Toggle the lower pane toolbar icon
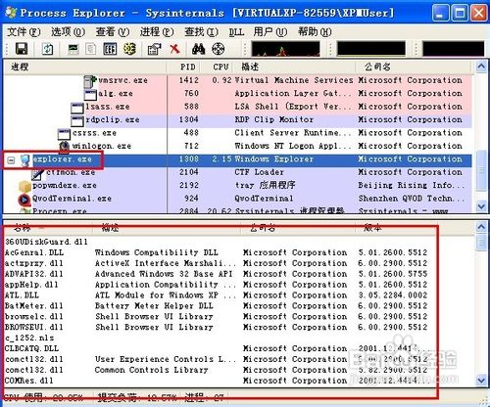Image resolution: width=490 pixels, height=407 pixels. [110, 49]
